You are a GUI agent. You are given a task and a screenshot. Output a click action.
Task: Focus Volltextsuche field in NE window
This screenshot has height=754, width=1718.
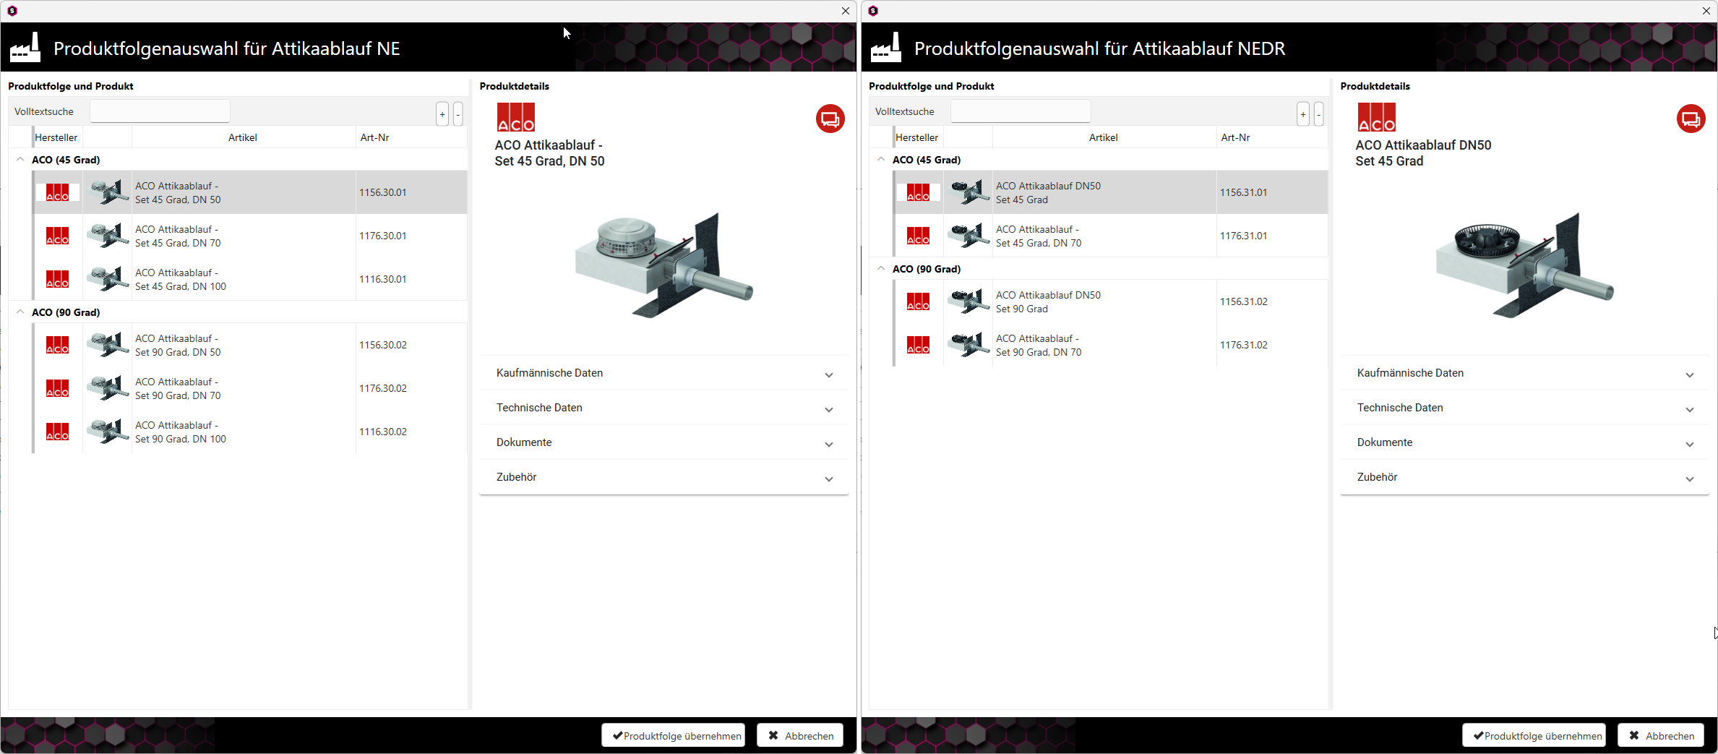(x=160, y=111)
